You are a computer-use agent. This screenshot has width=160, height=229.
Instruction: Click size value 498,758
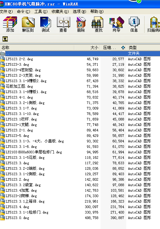(x=91, y=218)
